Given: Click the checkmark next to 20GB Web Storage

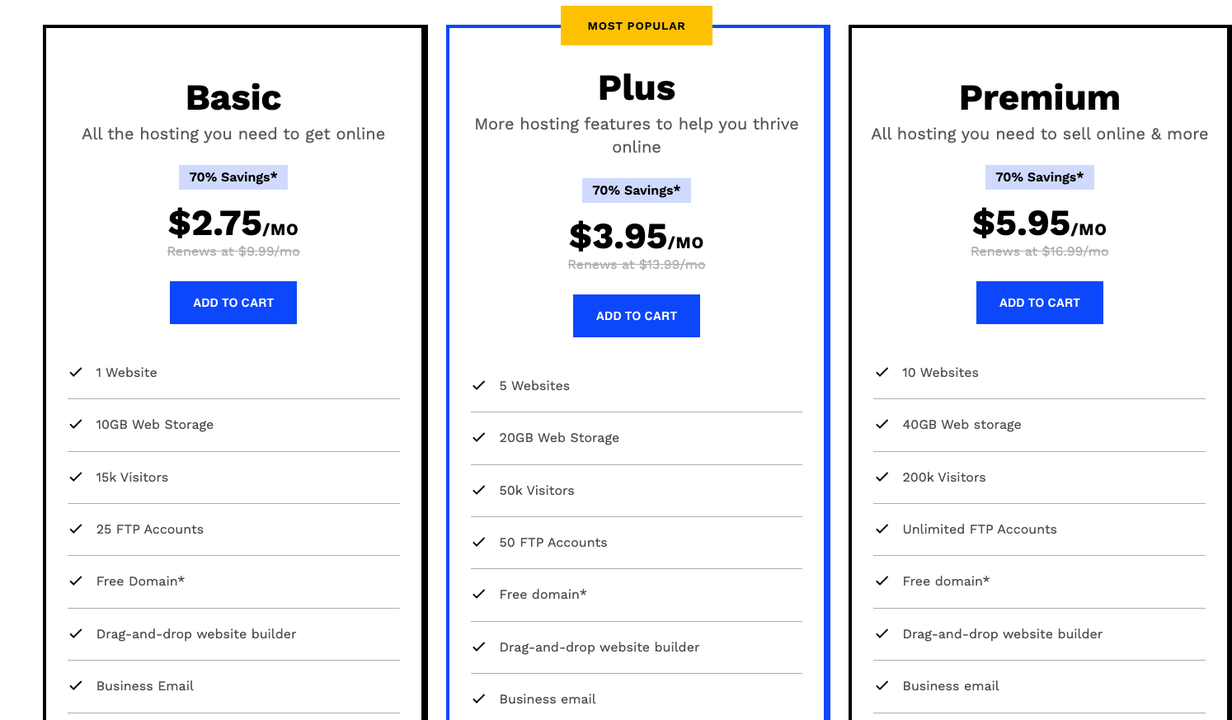Looking at the screenshot, I should [479, 437].
